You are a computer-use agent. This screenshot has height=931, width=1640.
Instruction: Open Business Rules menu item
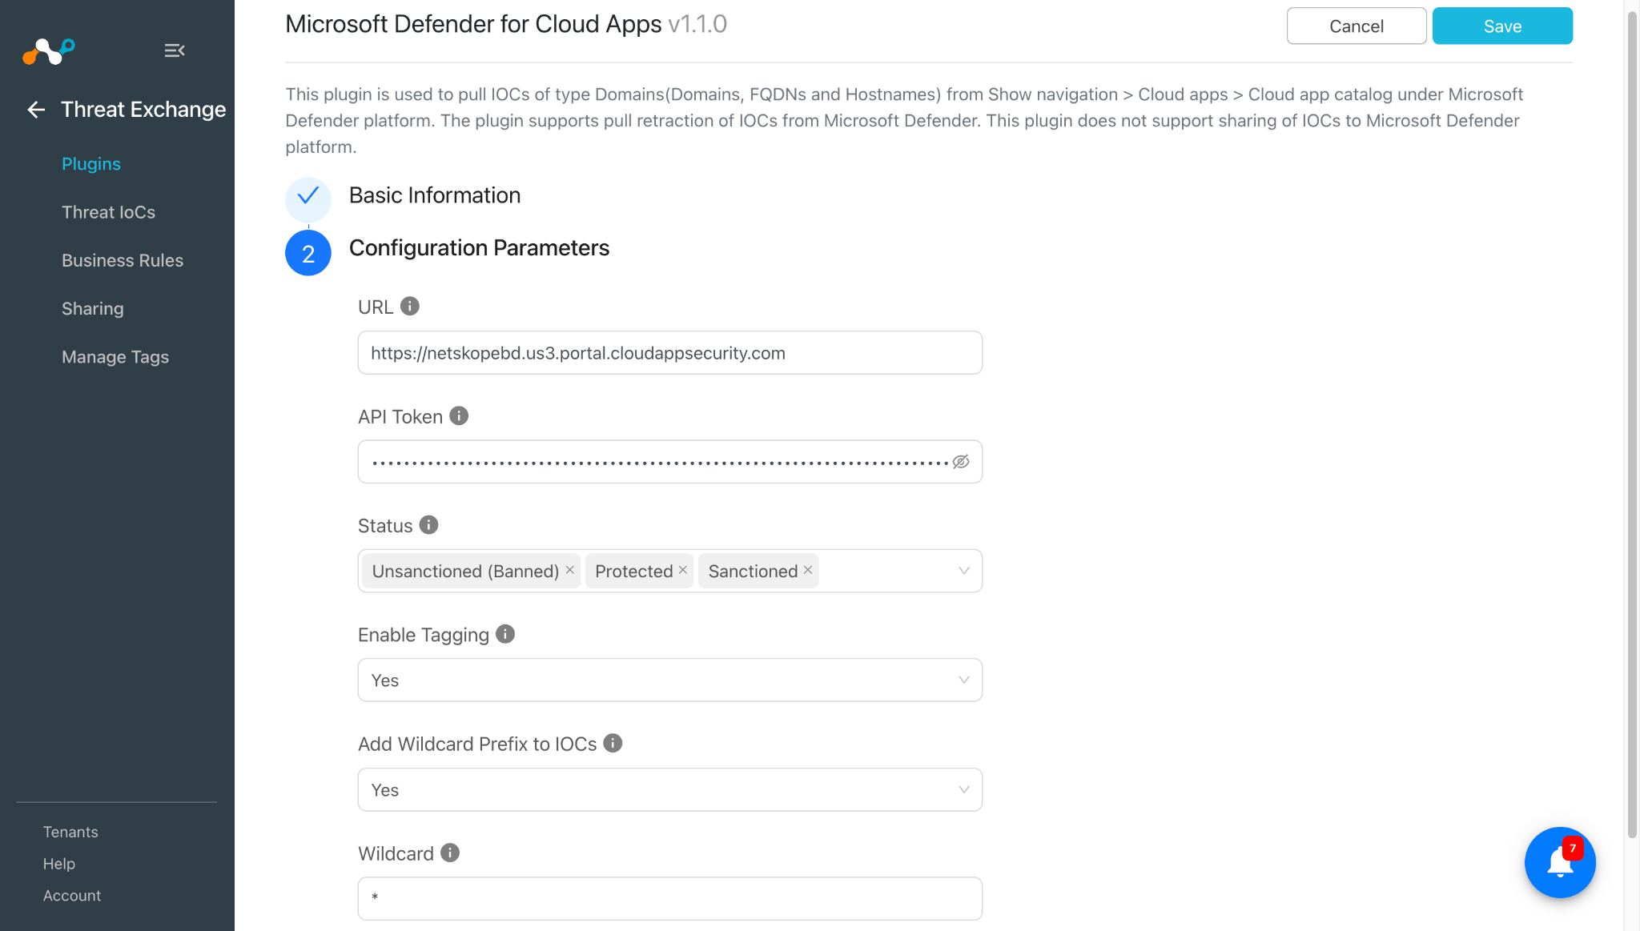(x=123, y=261)
